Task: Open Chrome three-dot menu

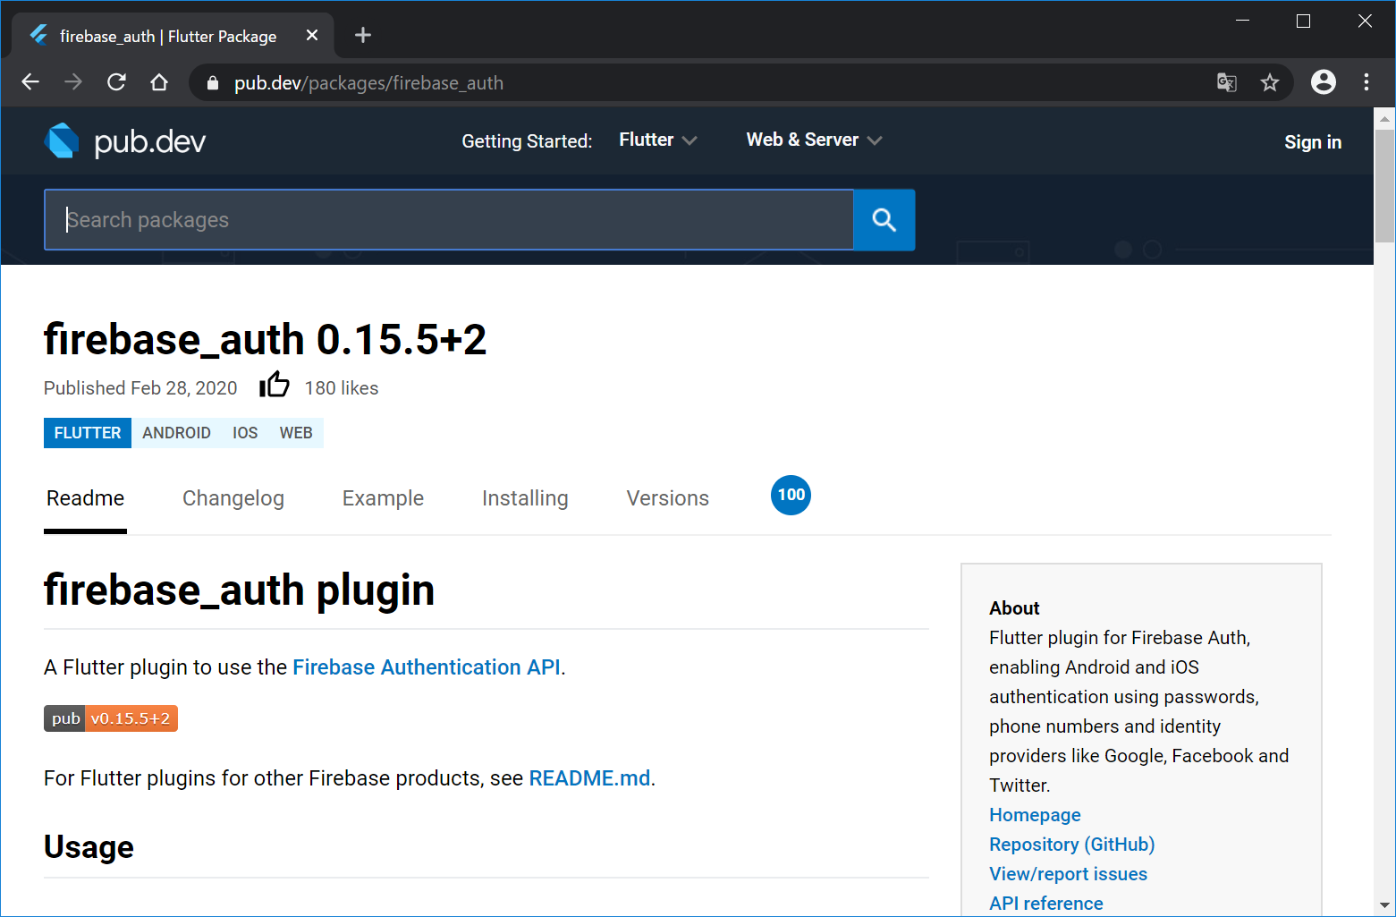Action: pos(1366,82)
